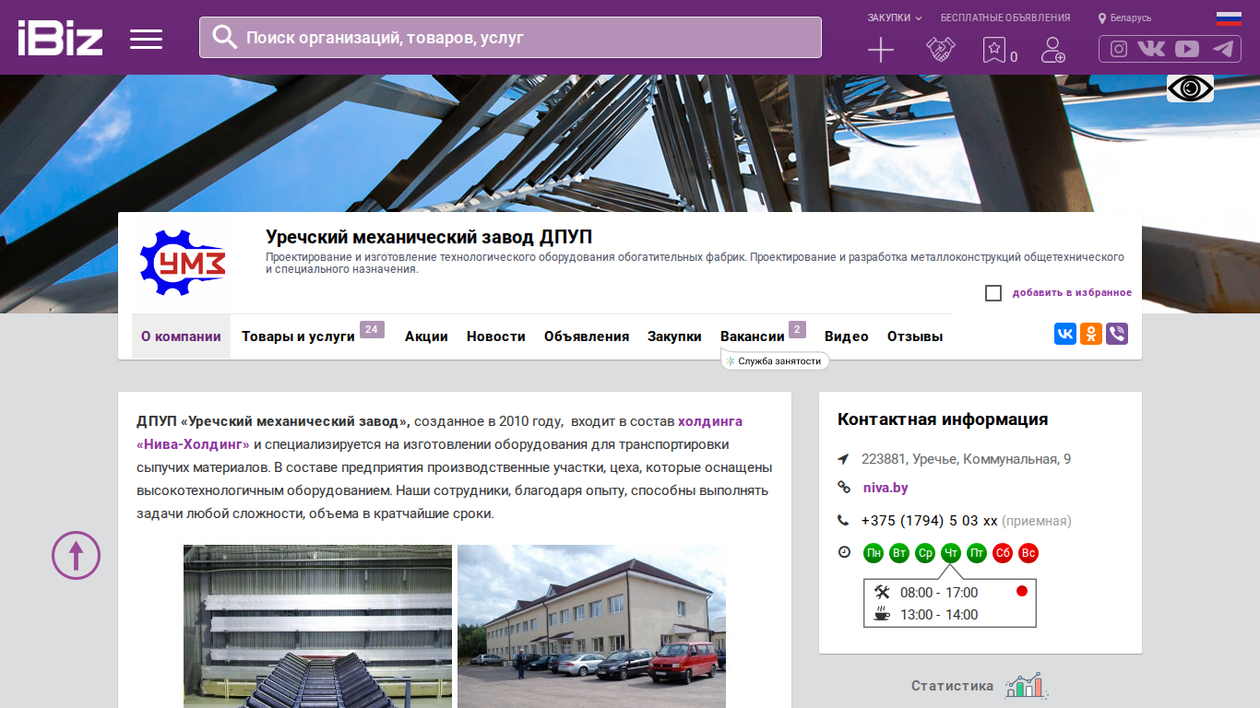Screen dimensions: 1260x708
Task: Open the 'О компании' tab
Action: [x=181, y=336]
